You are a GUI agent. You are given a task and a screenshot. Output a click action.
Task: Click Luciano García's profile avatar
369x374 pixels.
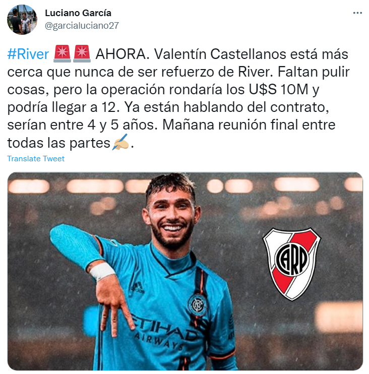pyautogui.click(x=22, y=20)
